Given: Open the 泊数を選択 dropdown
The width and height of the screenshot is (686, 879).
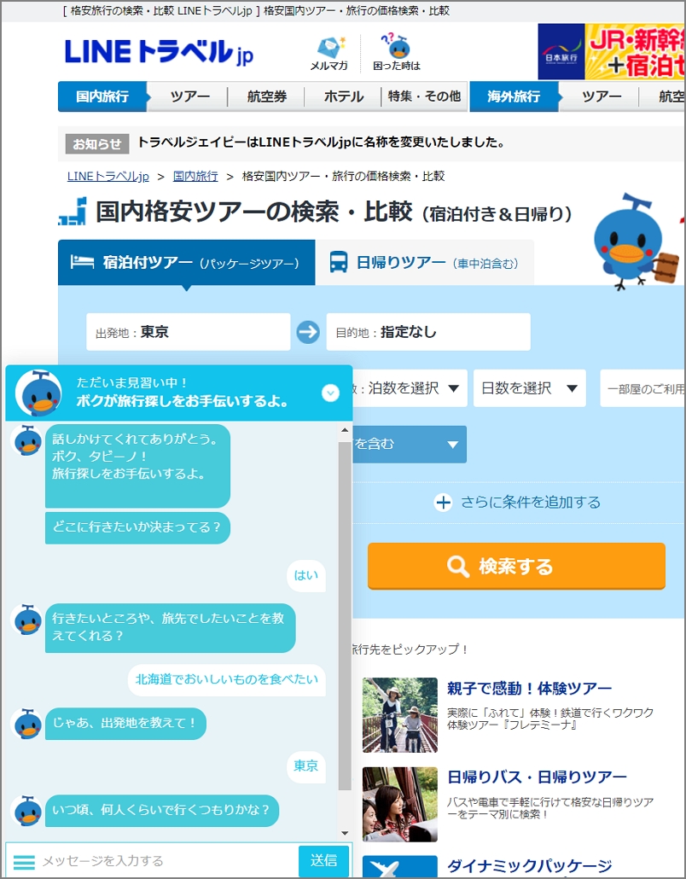Looking at the screenshot, I should pyautogui.click(x=410, y=388).
